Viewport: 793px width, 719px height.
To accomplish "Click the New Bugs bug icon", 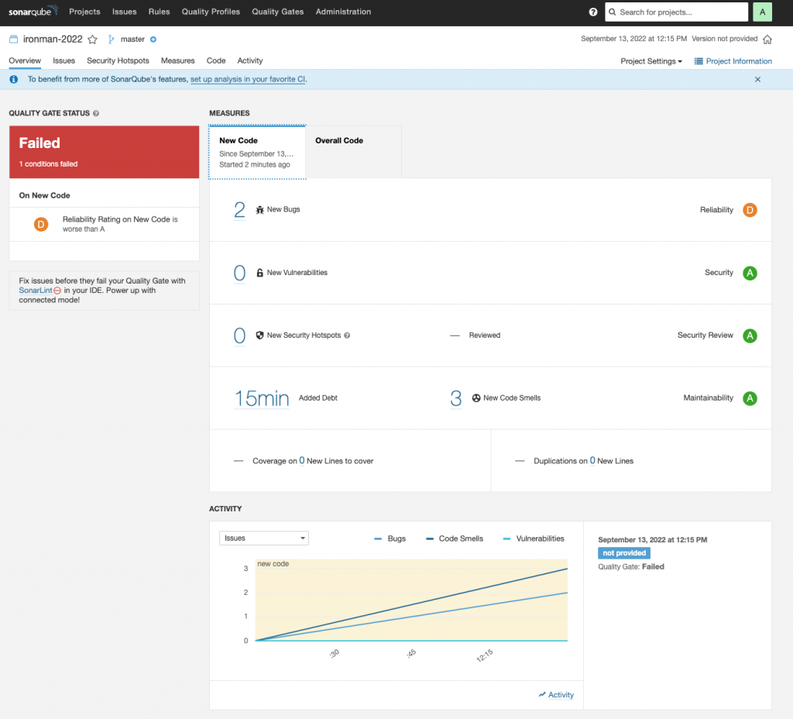I will point(259,209).
